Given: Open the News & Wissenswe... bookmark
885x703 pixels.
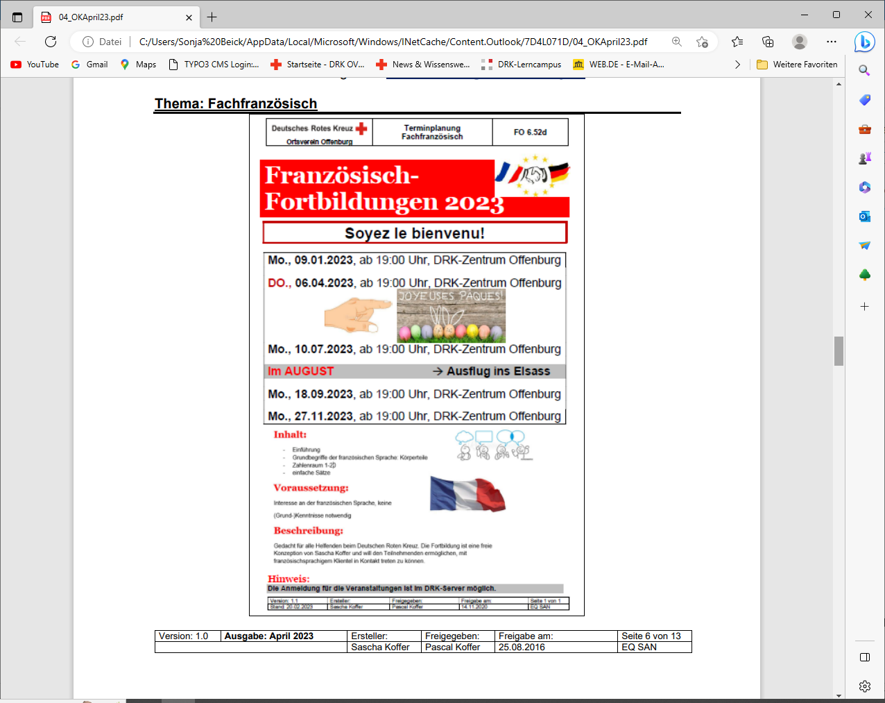Looking at the screenshot, I should pos(423,65).
